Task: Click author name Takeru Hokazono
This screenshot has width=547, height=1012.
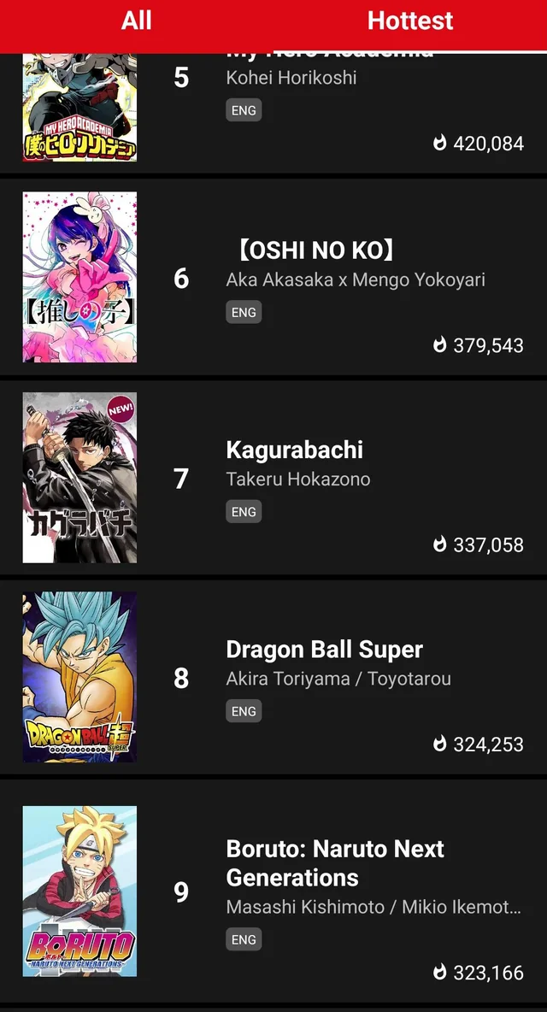Action: pos(297,480)
